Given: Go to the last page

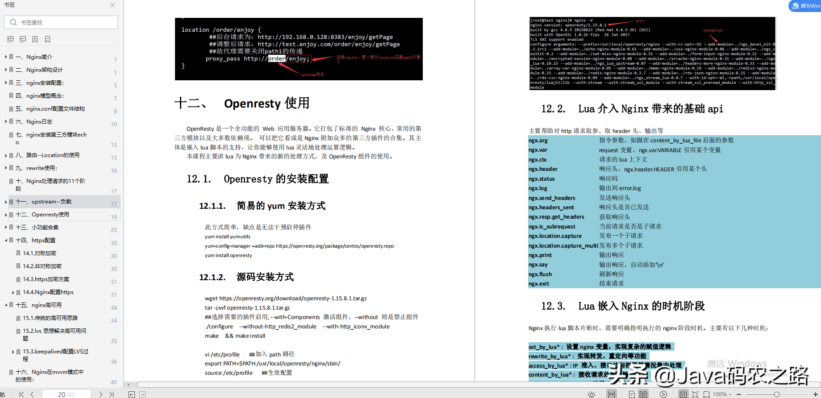Looking at the screenshot, I should [x=111, y=394].
